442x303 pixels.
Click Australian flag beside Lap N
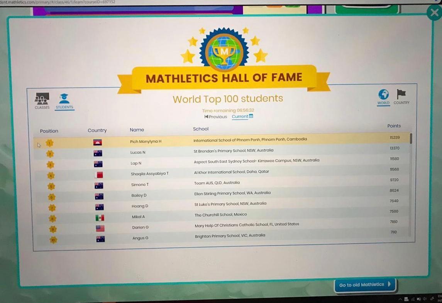(x=98, y=164)
